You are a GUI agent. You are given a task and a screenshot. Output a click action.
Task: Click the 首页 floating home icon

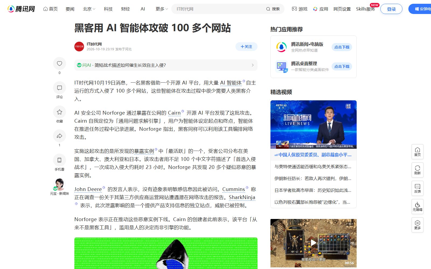418,152
